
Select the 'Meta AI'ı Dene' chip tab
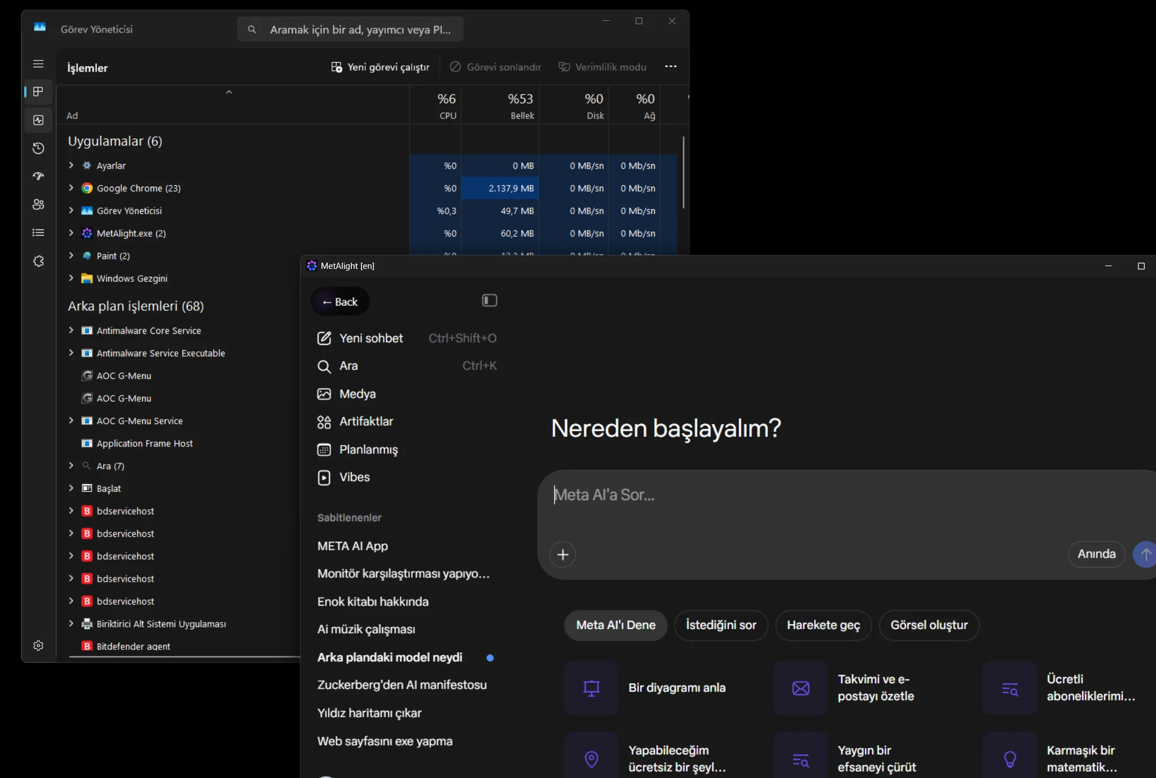click(x=616, y=625)
